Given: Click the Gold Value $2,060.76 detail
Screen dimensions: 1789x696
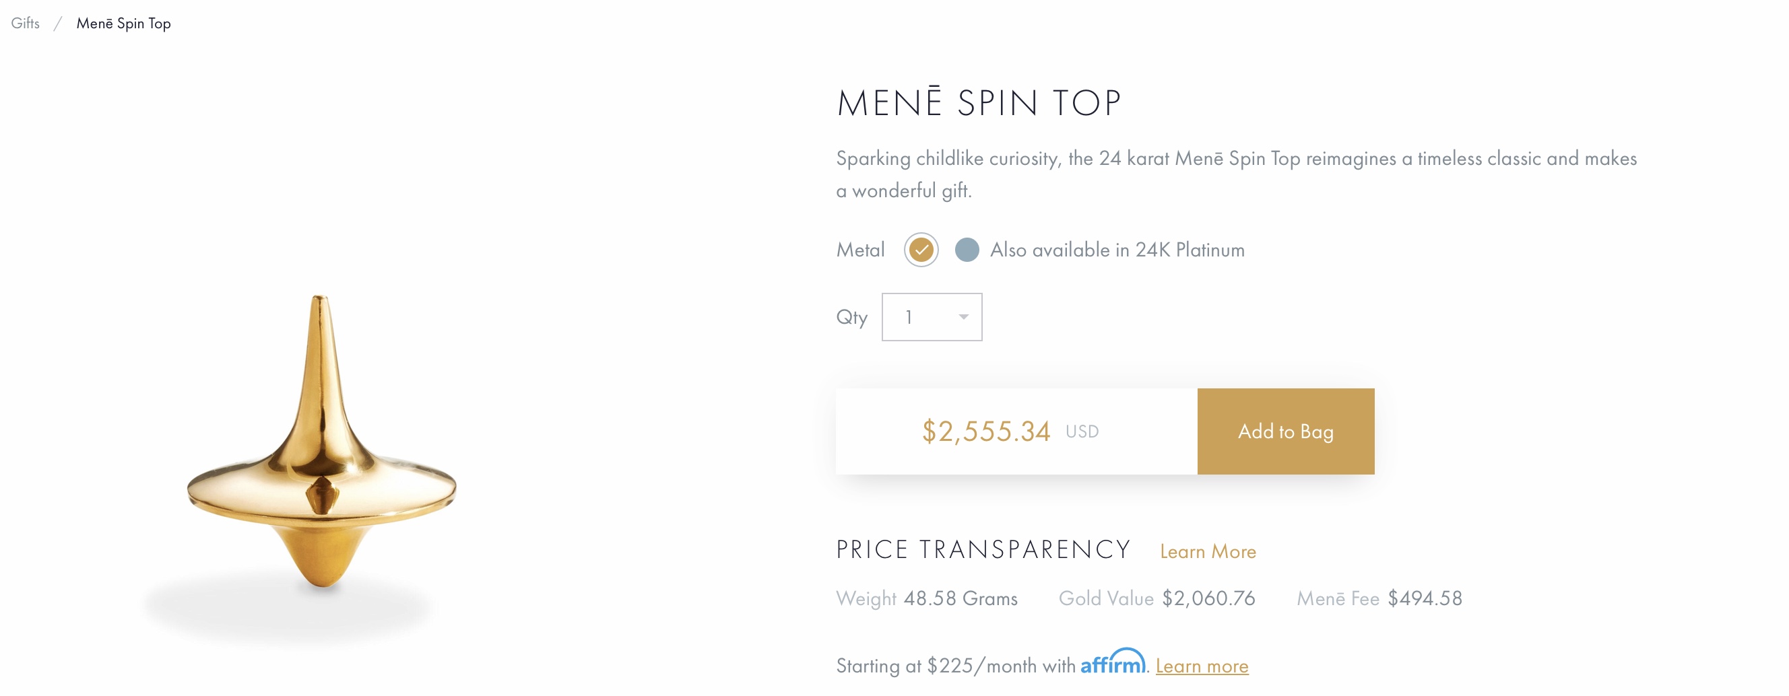Looking at the screenshot, I should 1157,599.
